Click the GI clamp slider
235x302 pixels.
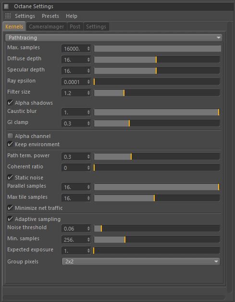tap(157, 124)
